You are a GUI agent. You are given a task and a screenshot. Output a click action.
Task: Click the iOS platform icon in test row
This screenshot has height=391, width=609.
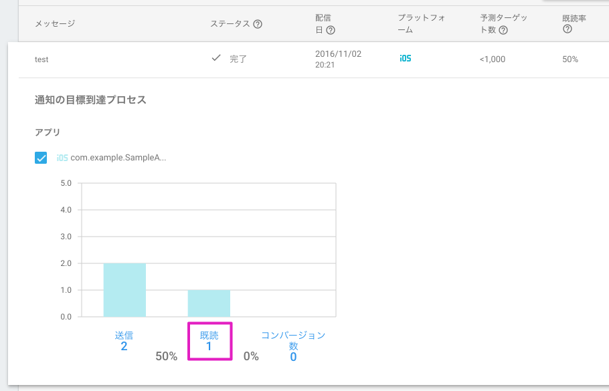[x=406, y=59]
